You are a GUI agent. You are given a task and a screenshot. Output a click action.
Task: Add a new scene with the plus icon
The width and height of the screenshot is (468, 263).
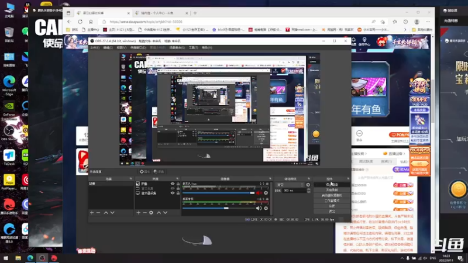(x=92, y=213)
